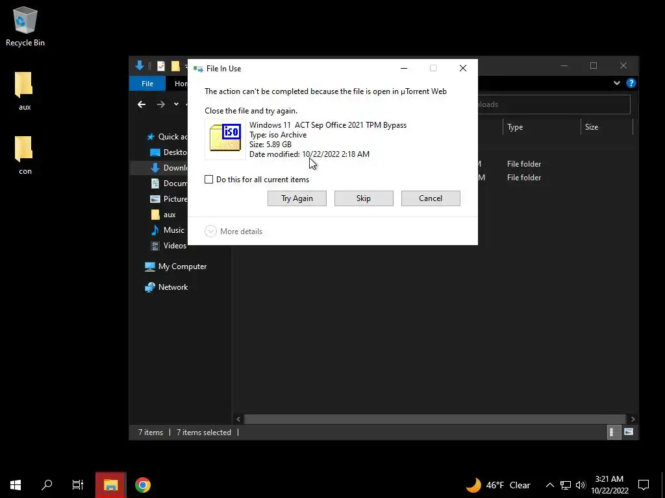665x498 pixels.
Task: Open recent locations dropdown arrow
Action: 176,104
